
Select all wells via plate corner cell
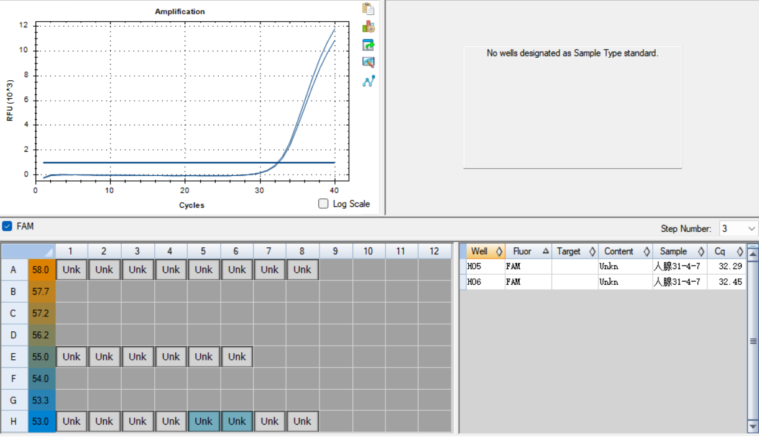(x=29, y=251)
